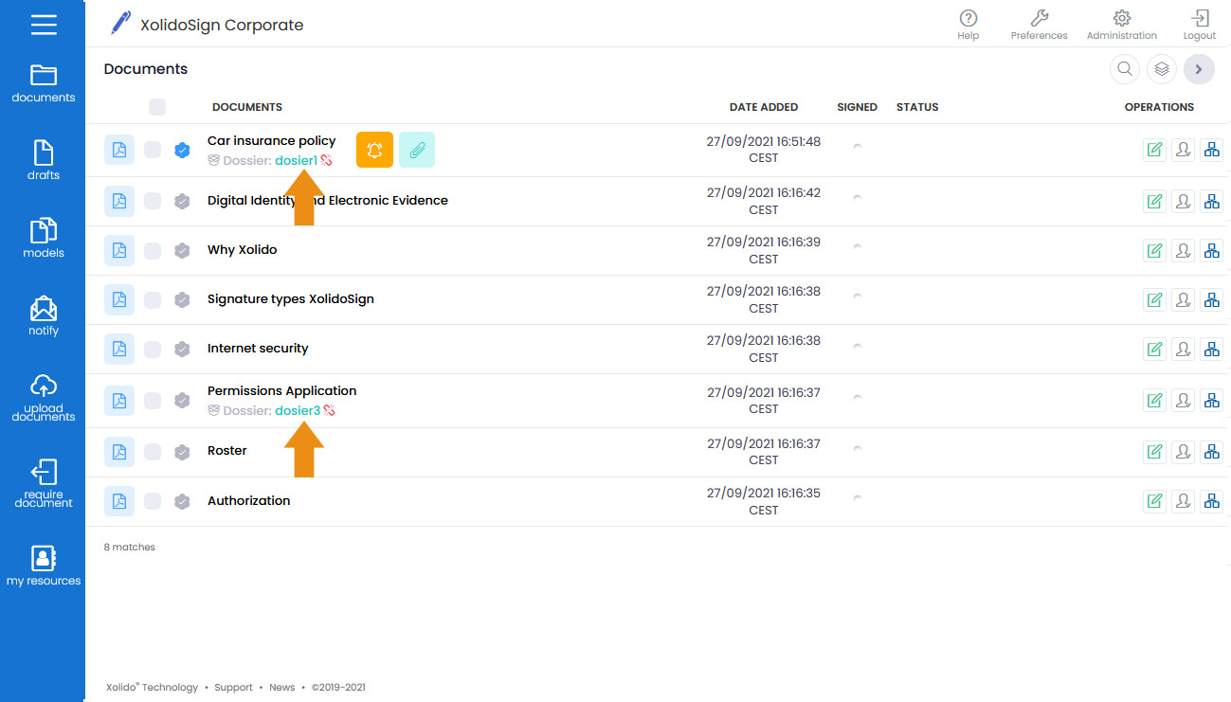Screen dimensions: 1231x702
Task: Click the XolidoSign Corporate logo
Action: click(x=207, y=25)
